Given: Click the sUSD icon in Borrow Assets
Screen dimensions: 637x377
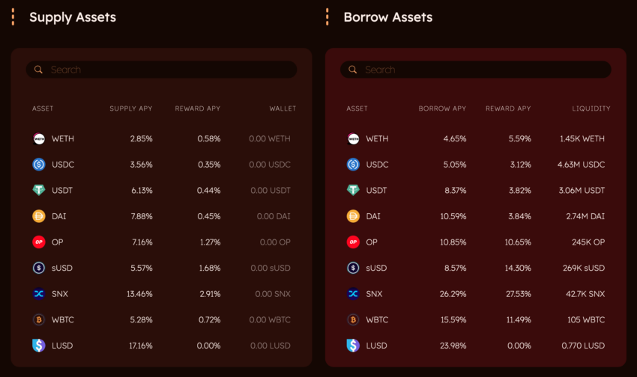Looking at the screenshot, I should 353,268.
